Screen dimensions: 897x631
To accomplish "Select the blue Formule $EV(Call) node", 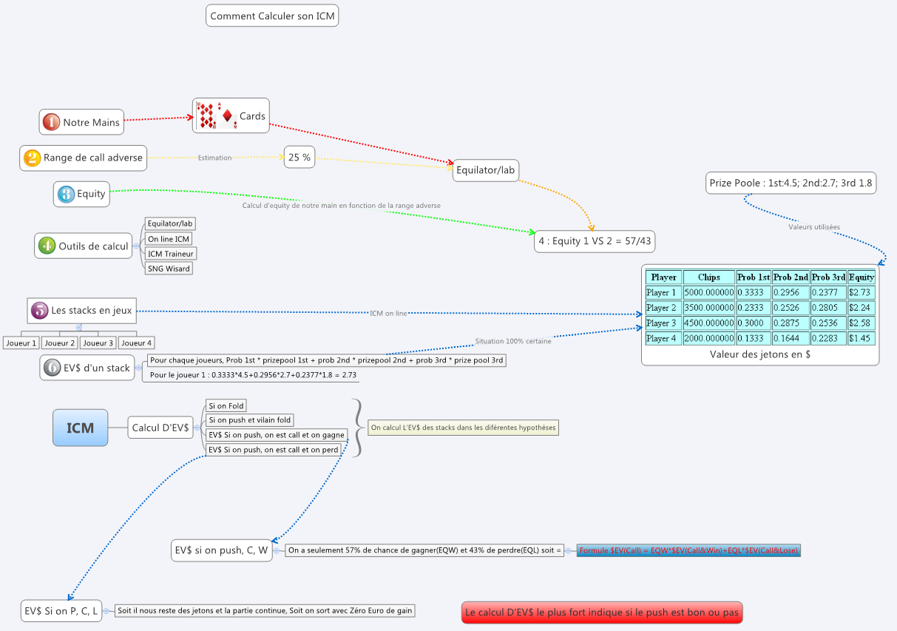I will (x=688, y=550).
